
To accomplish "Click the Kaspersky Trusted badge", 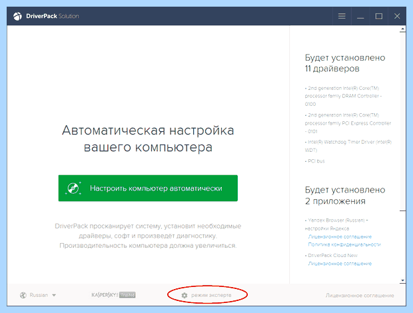I will (x=113, y=295).
